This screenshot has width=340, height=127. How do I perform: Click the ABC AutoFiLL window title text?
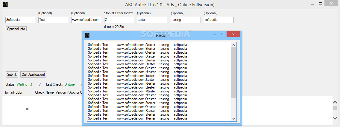click(x=170, y=4)
